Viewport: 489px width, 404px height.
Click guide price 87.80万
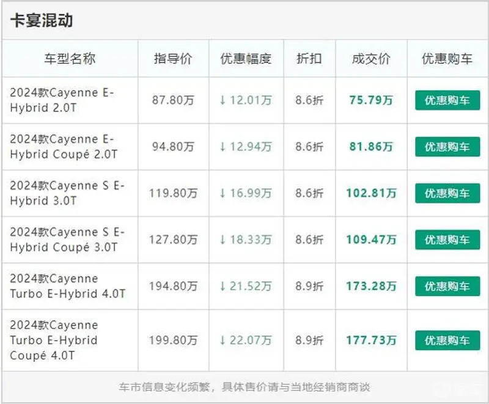click(173, 100)
